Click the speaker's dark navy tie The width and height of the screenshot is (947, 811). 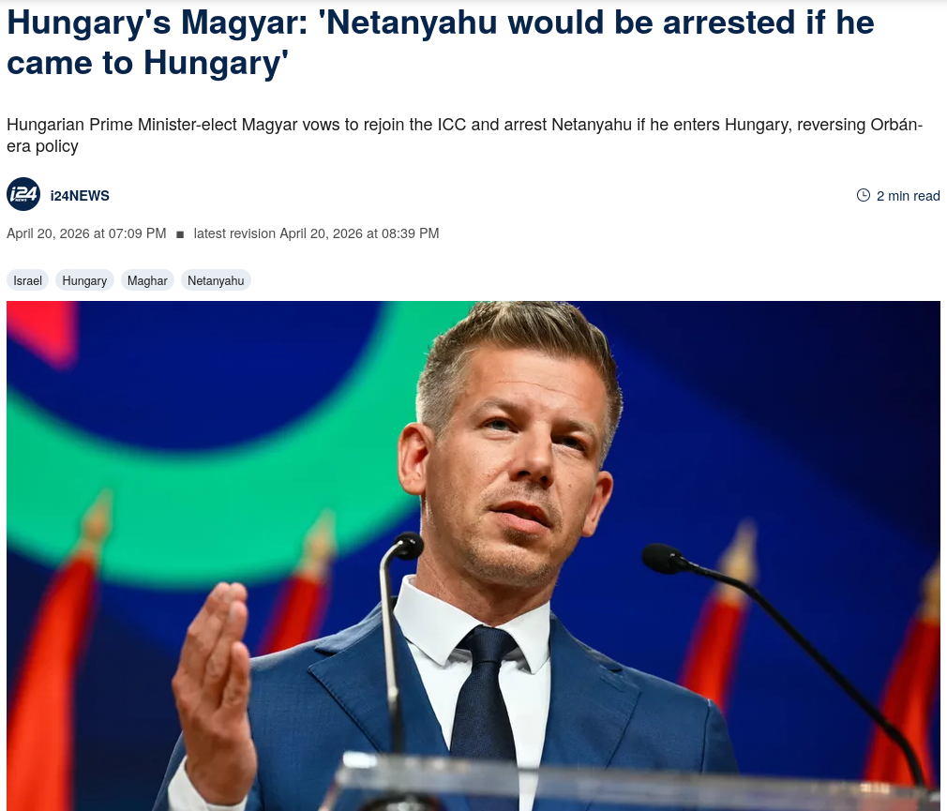pos(483,695)
